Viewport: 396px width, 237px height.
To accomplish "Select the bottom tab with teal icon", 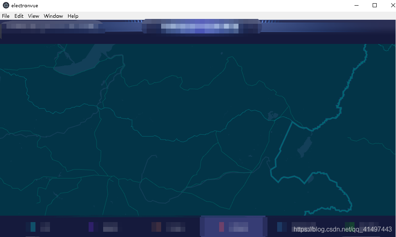I will (38, 227).
